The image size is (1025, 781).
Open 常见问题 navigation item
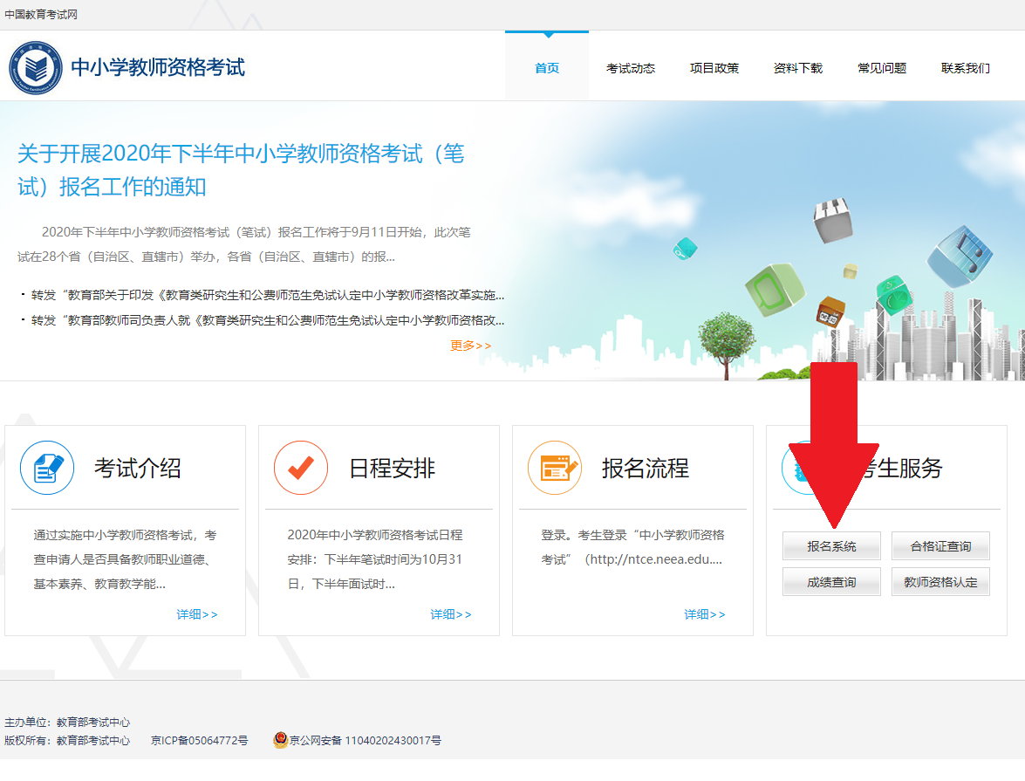(882, 68)
